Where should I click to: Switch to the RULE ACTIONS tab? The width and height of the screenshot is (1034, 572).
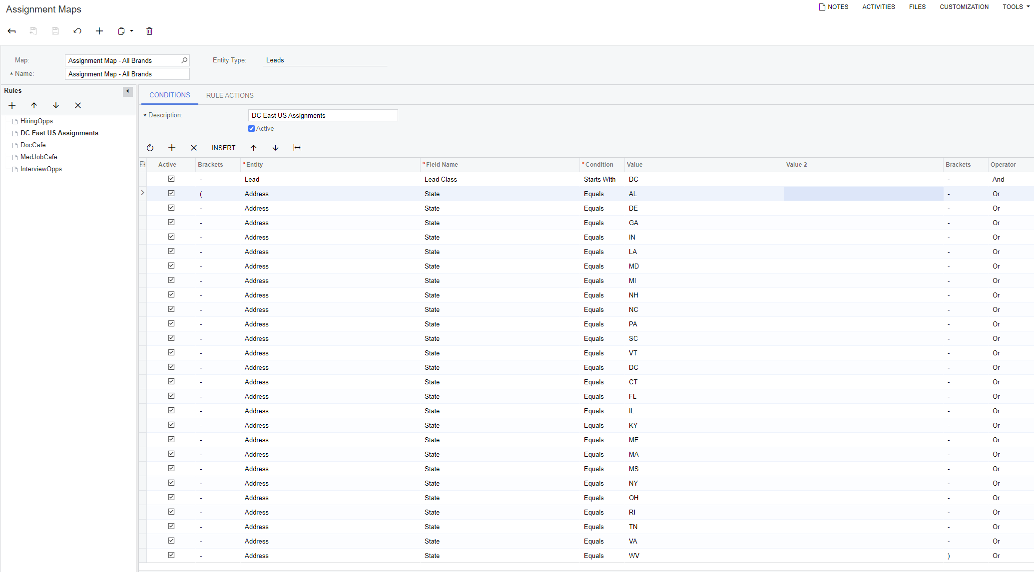click(230, 95)
